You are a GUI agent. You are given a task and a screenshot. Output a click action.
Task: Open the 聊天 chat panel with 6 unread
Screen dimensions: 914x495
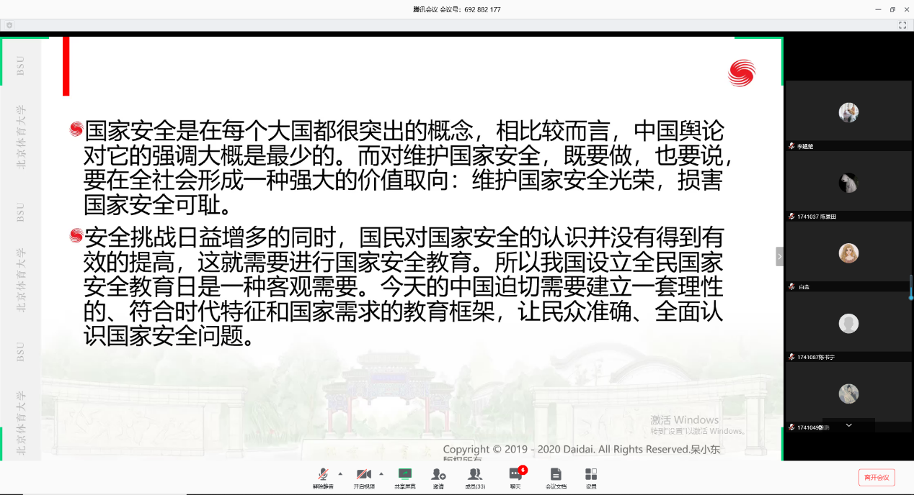click(x=515, y=476)
